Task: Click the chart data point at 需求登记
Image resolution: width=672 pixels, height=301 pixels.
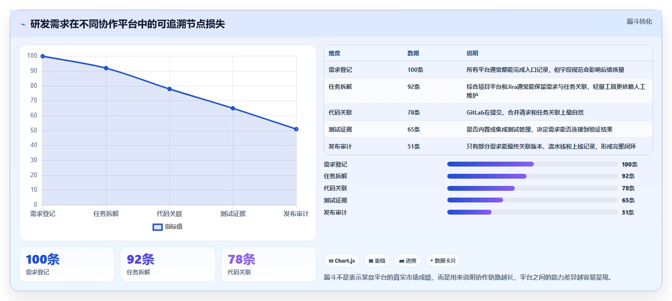Action: (x=43, y=56)
